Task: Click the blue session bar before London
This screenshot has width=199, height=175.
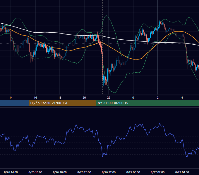Action: (x=14, y=103)
